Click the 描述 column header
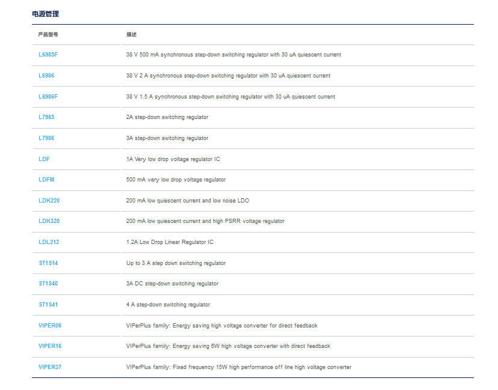The image size is (498, 390). [x=132, y=35]
